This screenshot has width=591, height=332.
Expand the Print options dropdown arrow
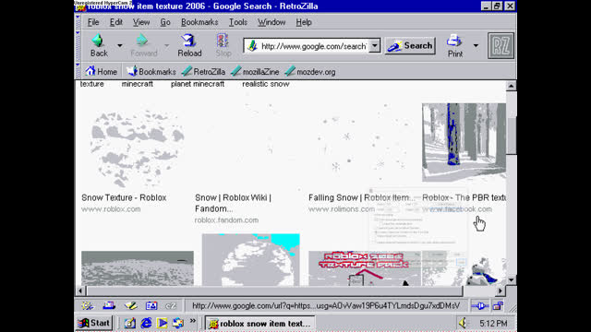pos(476,45)
